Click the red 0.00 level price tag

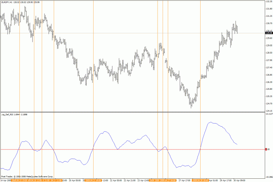tap(268, 149)
